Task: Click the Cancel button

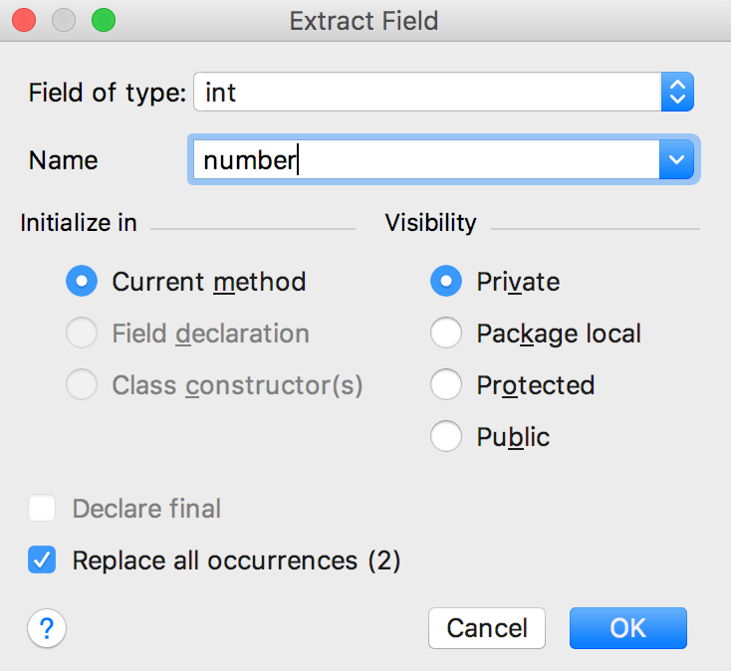Action: tap(487, 628)
